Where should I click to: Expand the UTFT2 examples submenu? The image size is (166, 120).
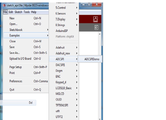coord(64,117)
